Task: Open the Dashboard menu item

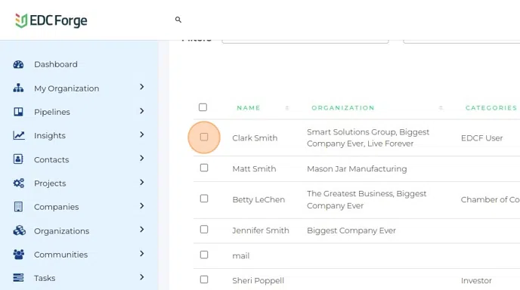Action: (56, 64)
